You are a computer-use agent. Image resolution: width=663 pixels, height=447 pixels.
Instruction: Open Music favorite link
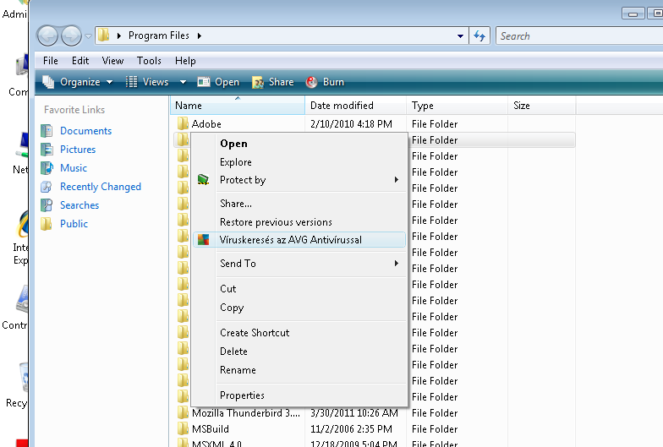(x=74, y=168)
